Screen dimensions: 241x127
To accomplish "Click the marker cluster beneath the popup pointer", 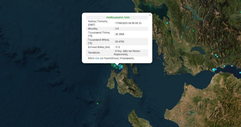I will [117, 66].
